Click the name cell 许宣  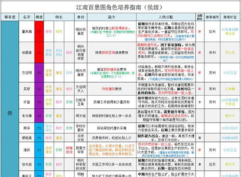[x=27, y=102]
